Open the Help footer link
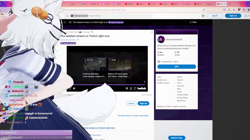 (x=159, y=77)
